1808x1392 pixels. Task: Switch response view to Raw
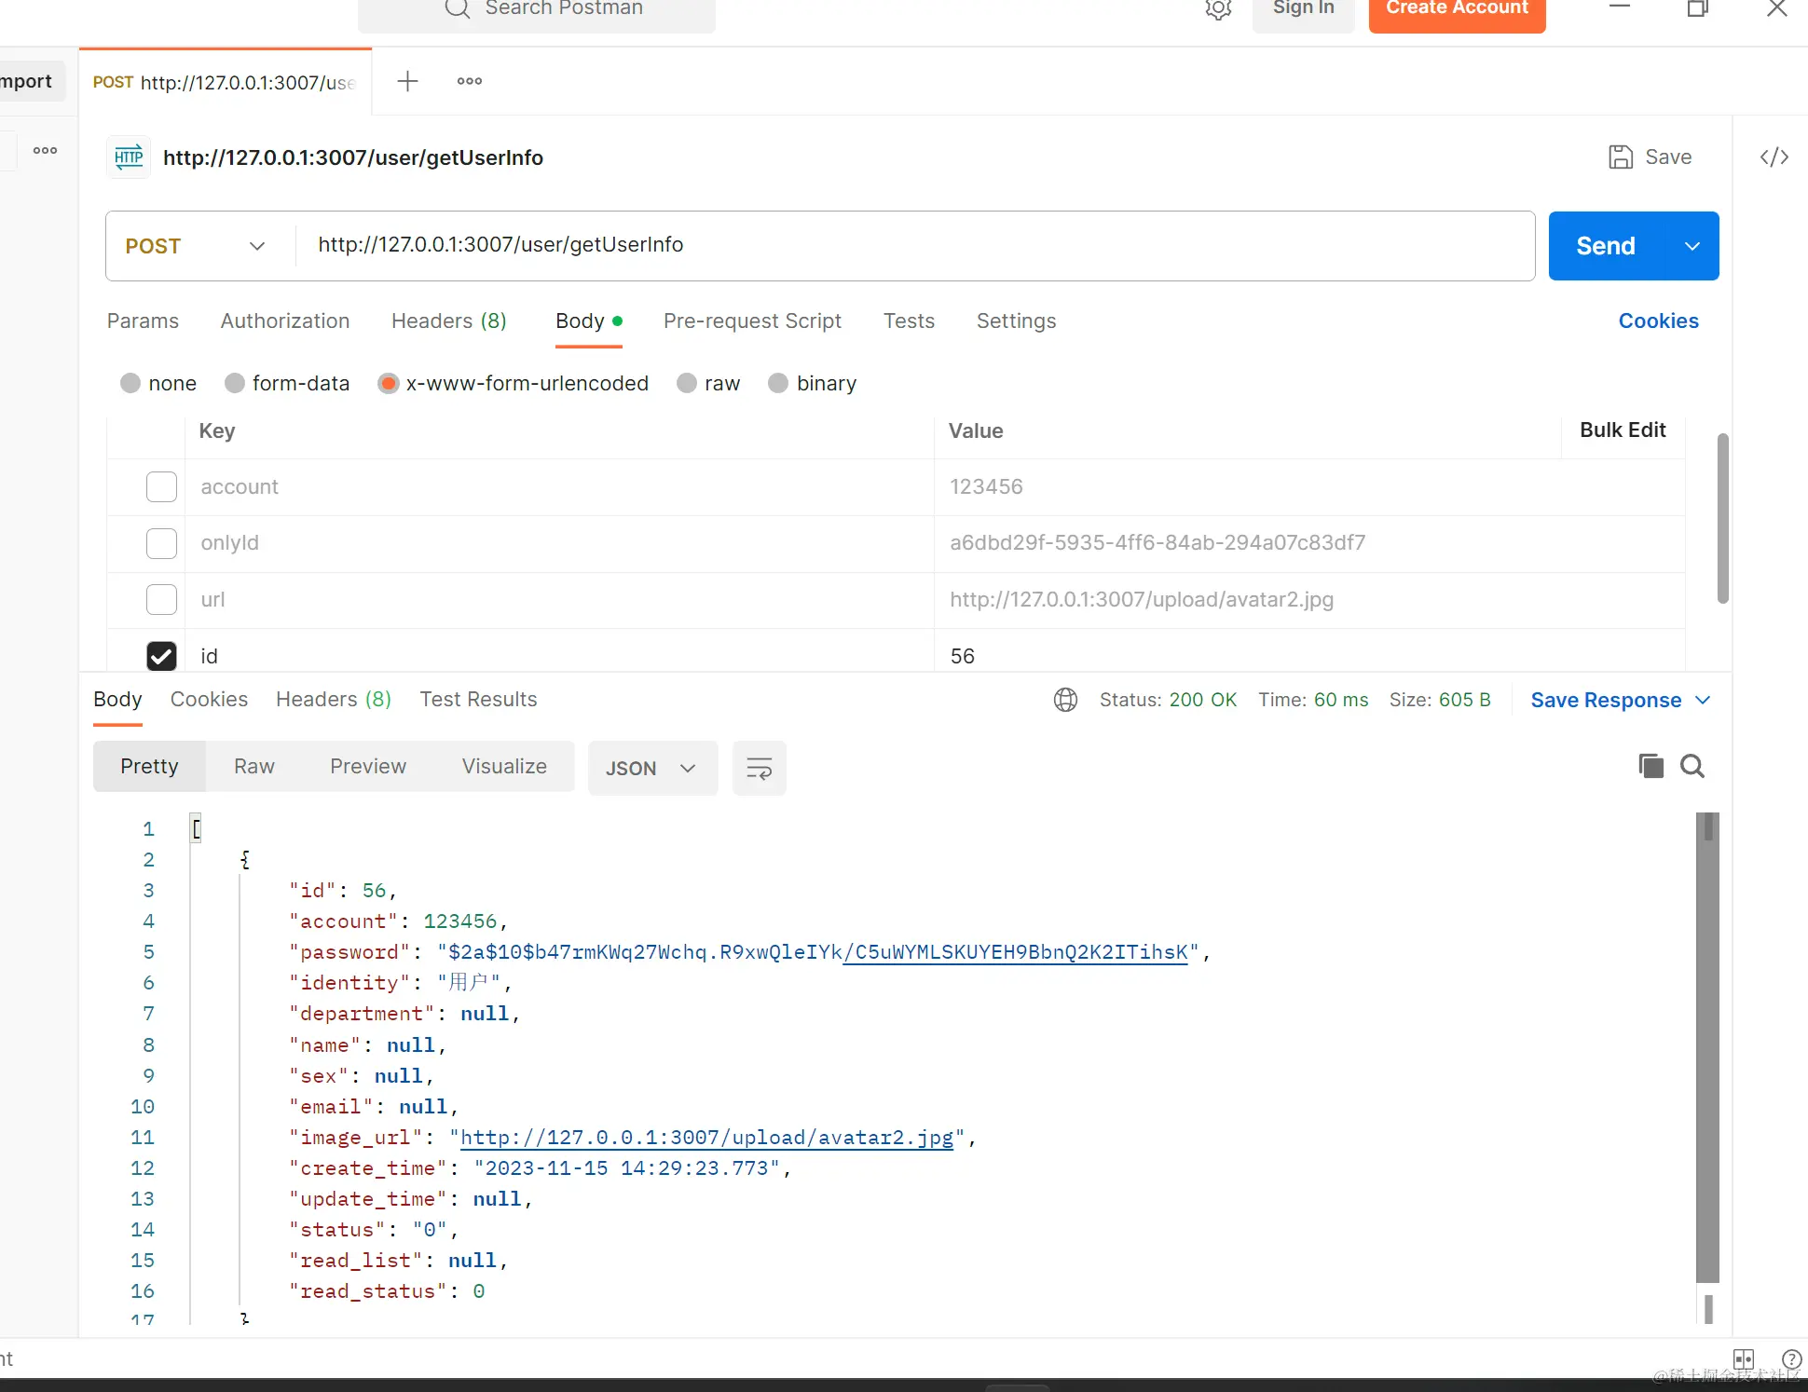click(253, 766)
